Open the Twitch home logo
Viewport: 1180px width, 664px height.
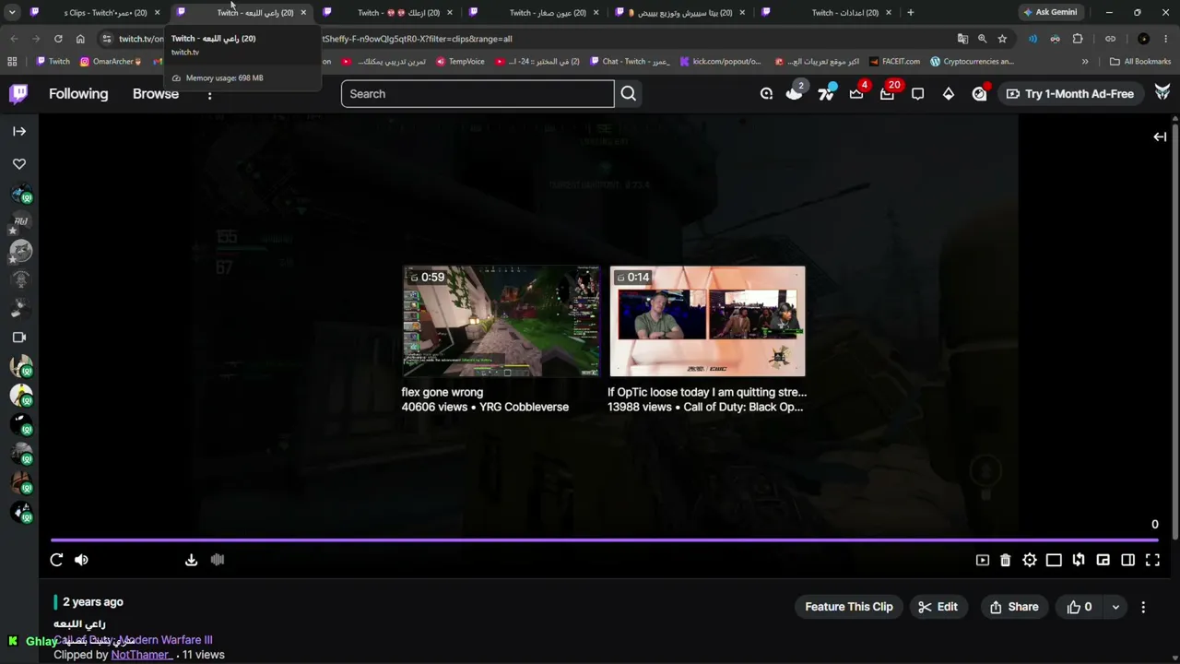coord(18,93)
